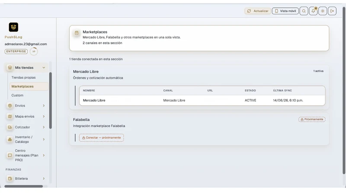Click the CANAL column header
The width and height of the screenshot is (346, 194).
click(x=168, y=91)
